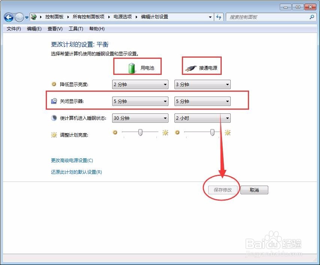Viewport: 320px width, 265px height.
Task: Click the large sun icon right of battery brightness slider
Action: coord(165,132)
